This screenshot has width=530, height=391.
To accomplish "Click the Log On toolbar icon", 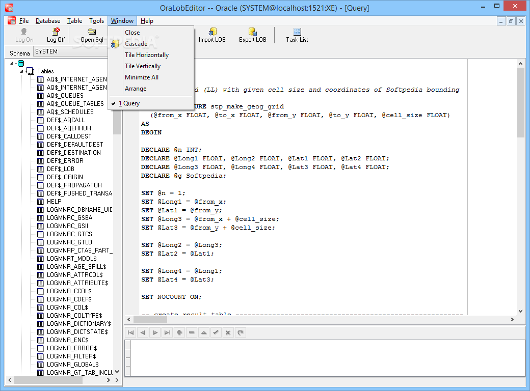I will (23, 32).
